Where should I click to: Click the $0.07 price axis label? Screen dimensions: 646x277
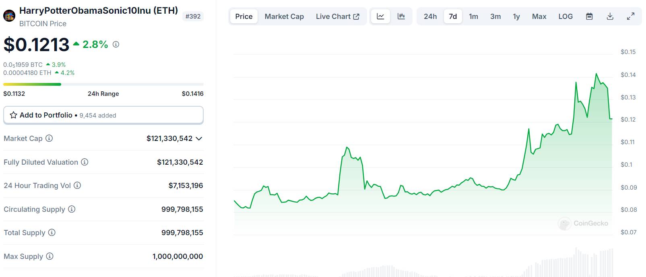tap(629, 232)
